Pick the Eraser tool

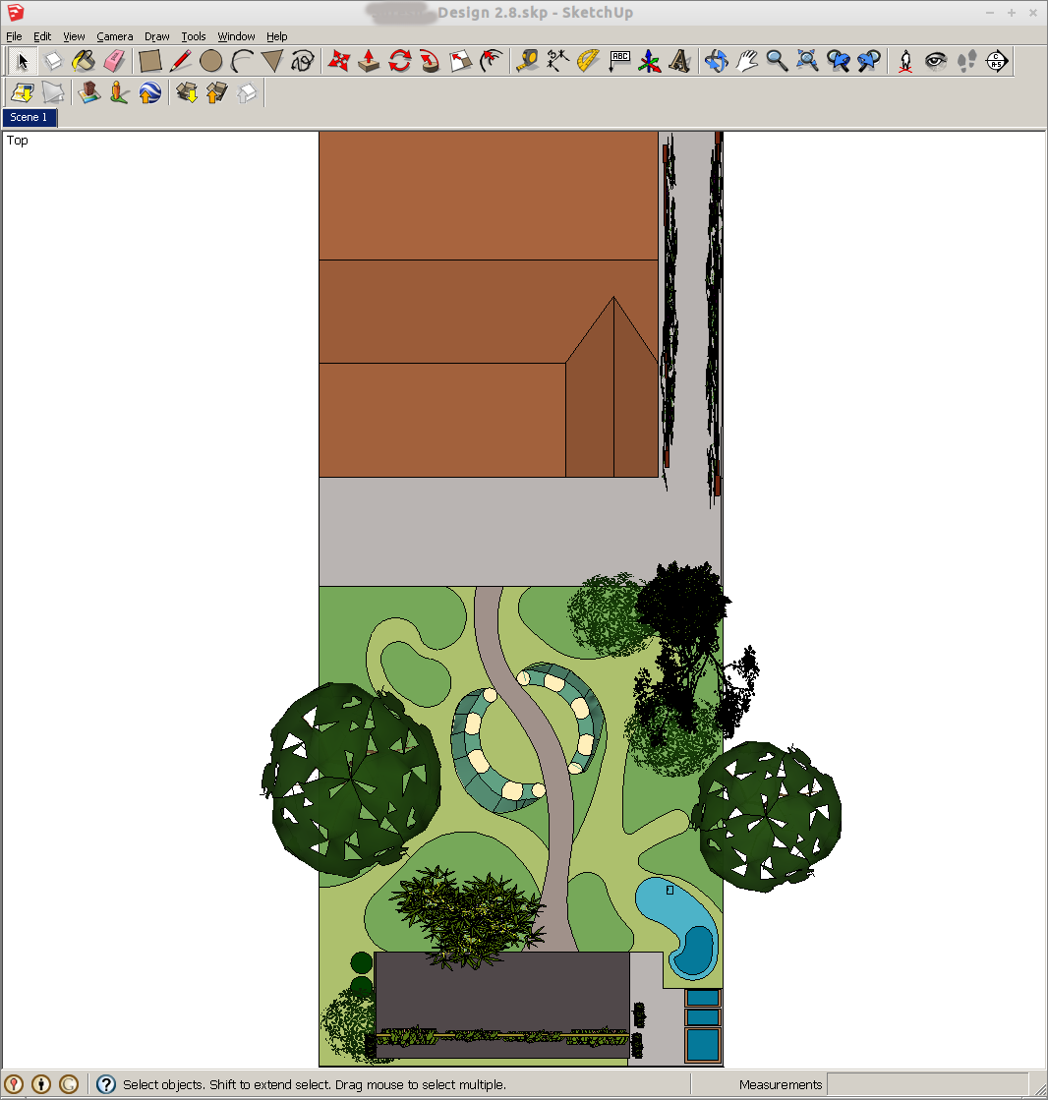click(x=114, y=61)
